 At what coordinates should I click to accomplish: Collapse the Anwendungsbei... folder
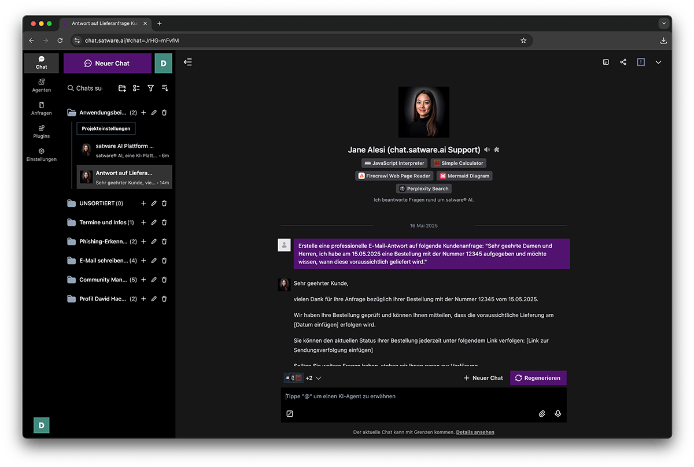[x=72, y=113]
